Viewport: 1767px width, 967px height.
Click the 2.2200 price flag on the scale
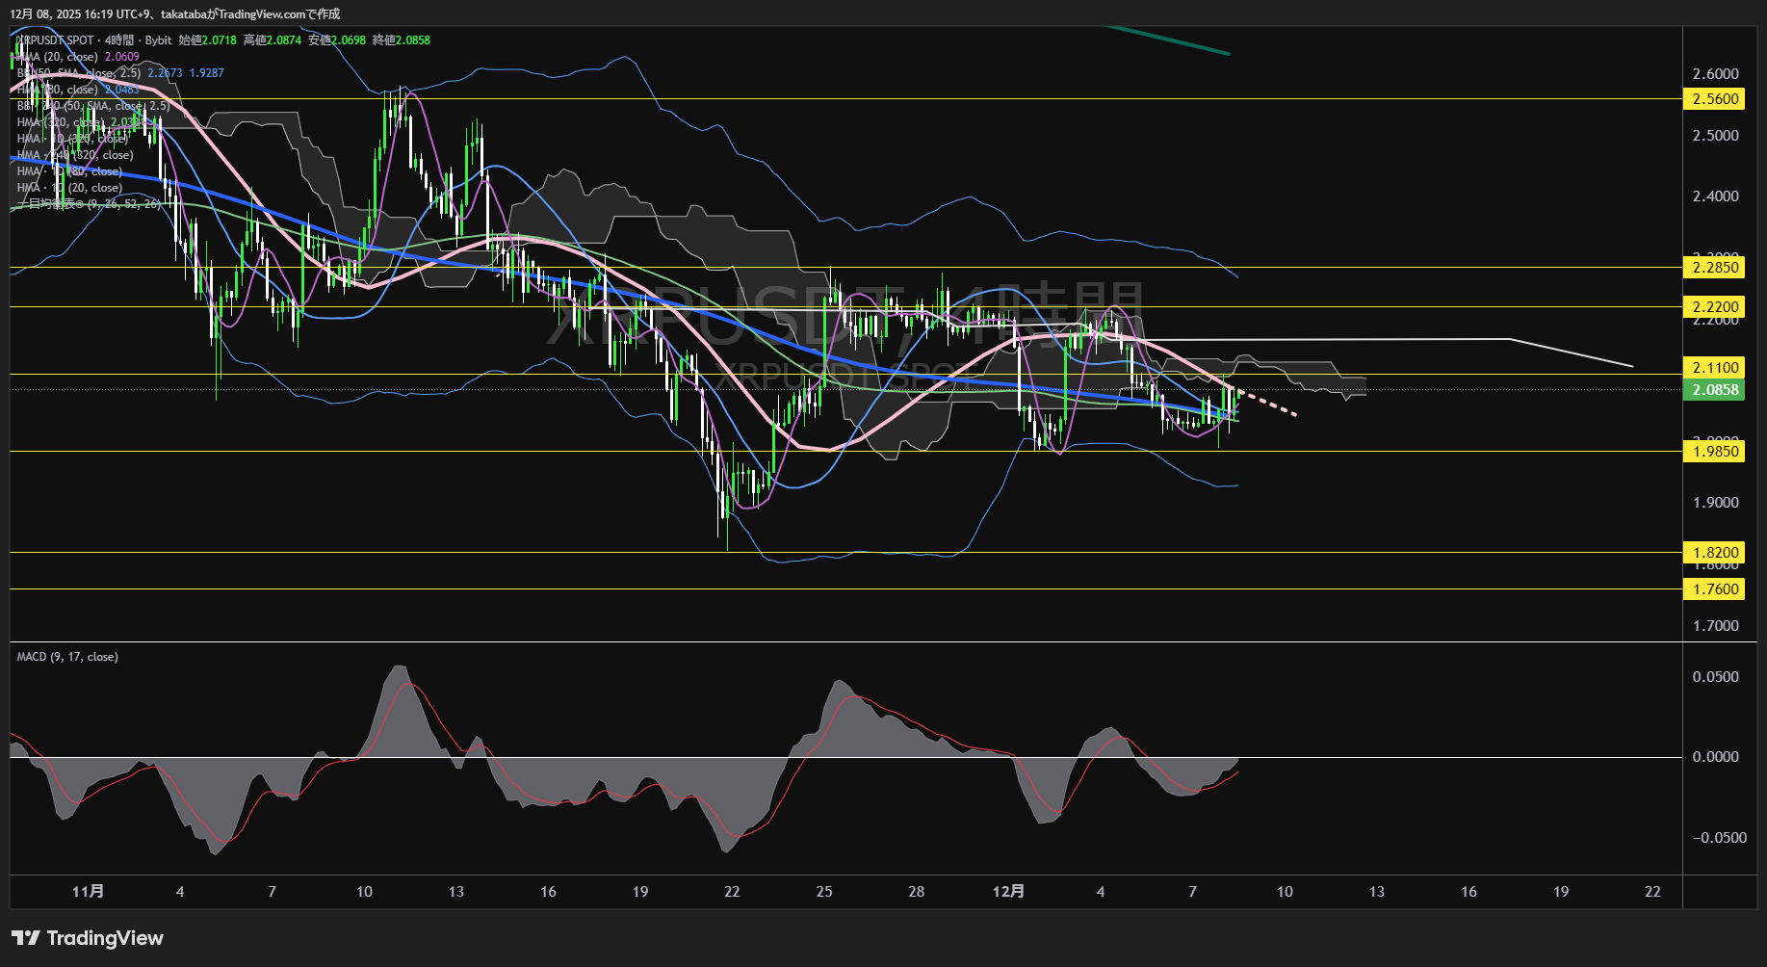pyautogui.click(x=1714, y=306)
